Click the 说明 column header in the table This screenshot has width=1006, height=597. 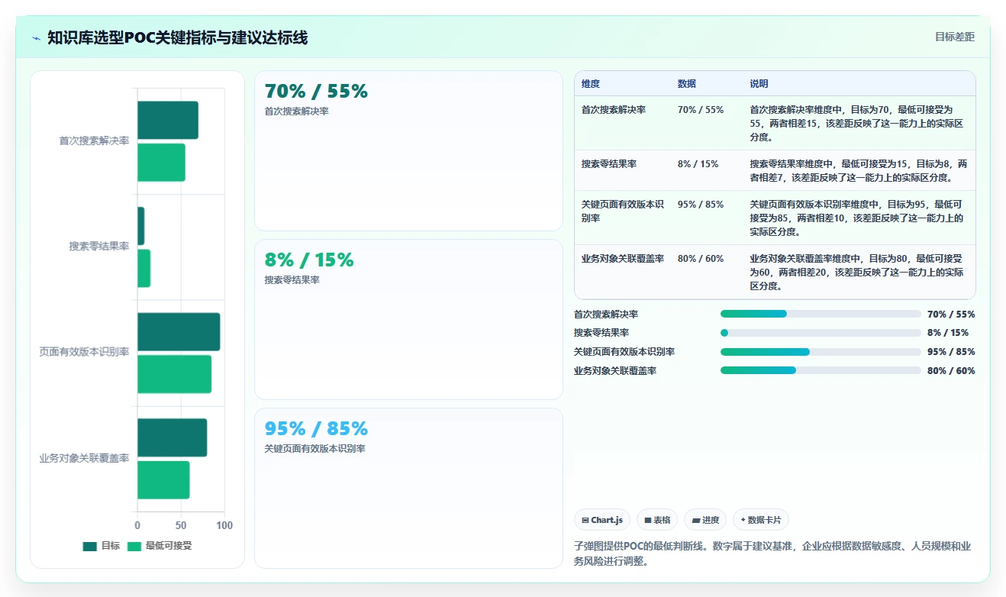pyautogui.click(x=759, y=84)
